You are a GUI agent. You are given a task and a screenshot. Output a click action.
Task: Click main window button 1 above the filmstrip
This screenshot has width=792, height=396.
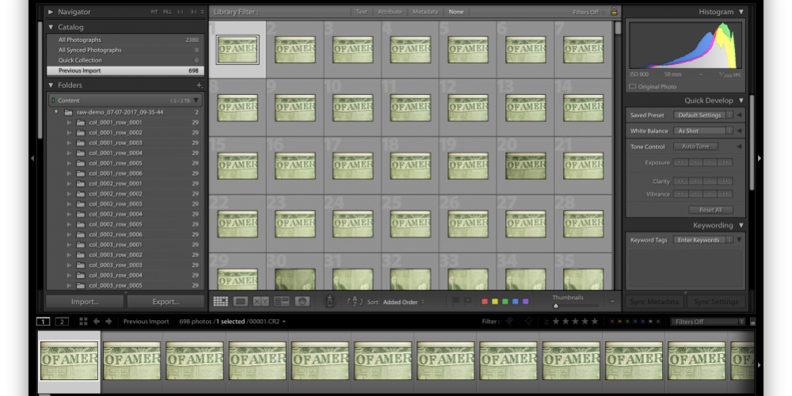(x=44, y=322)
